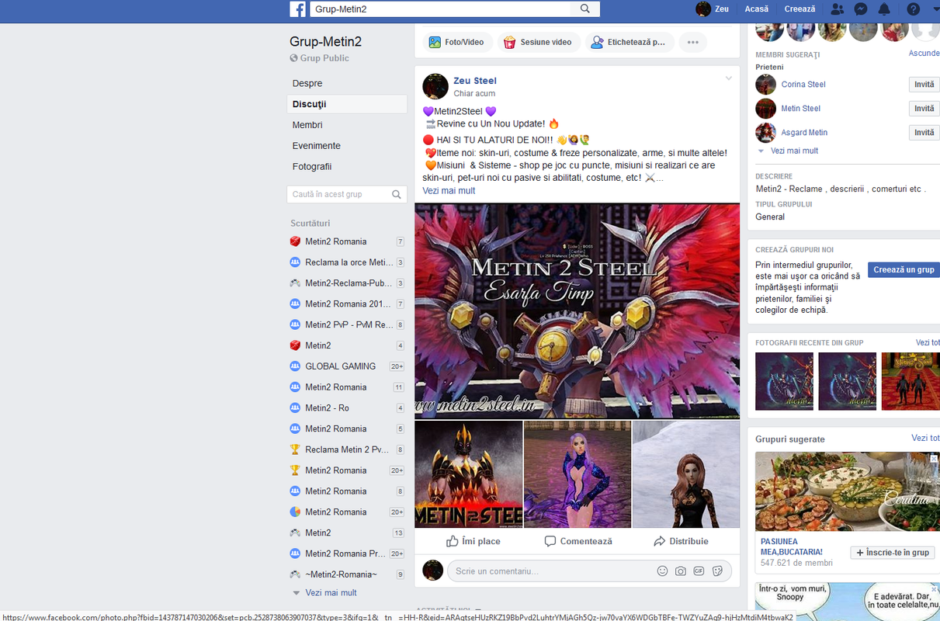Click the search magnifier button in top bar

click(584, 9)
